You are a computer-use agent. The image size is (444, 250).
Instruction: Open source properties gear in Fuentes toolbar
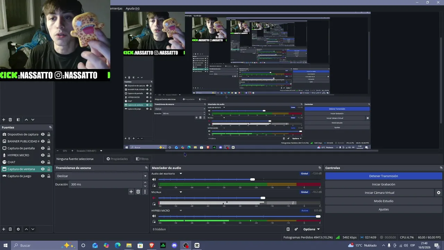18,229
